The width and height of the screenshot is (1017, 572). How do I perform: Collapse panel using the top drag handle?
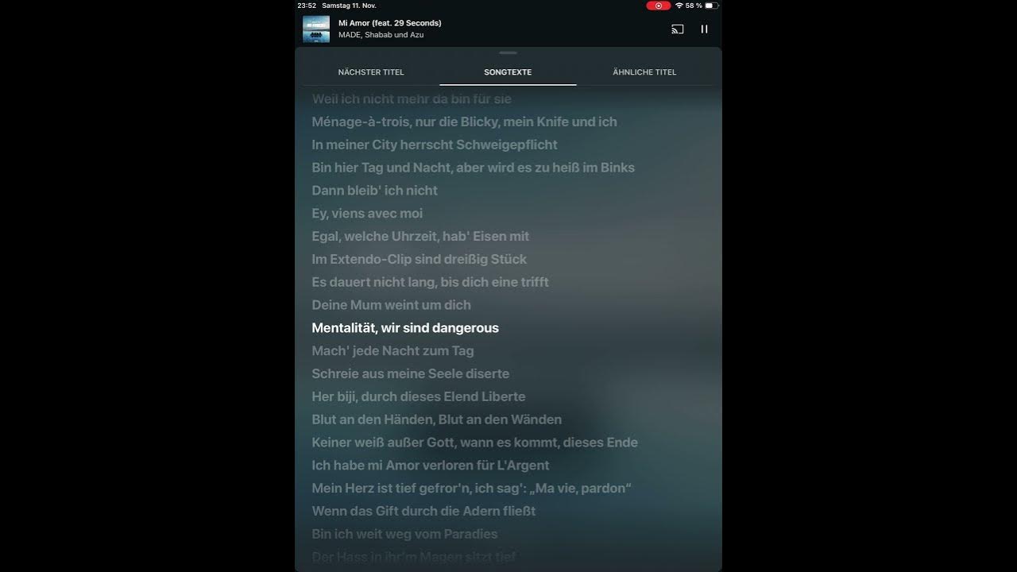click(508, 53)
